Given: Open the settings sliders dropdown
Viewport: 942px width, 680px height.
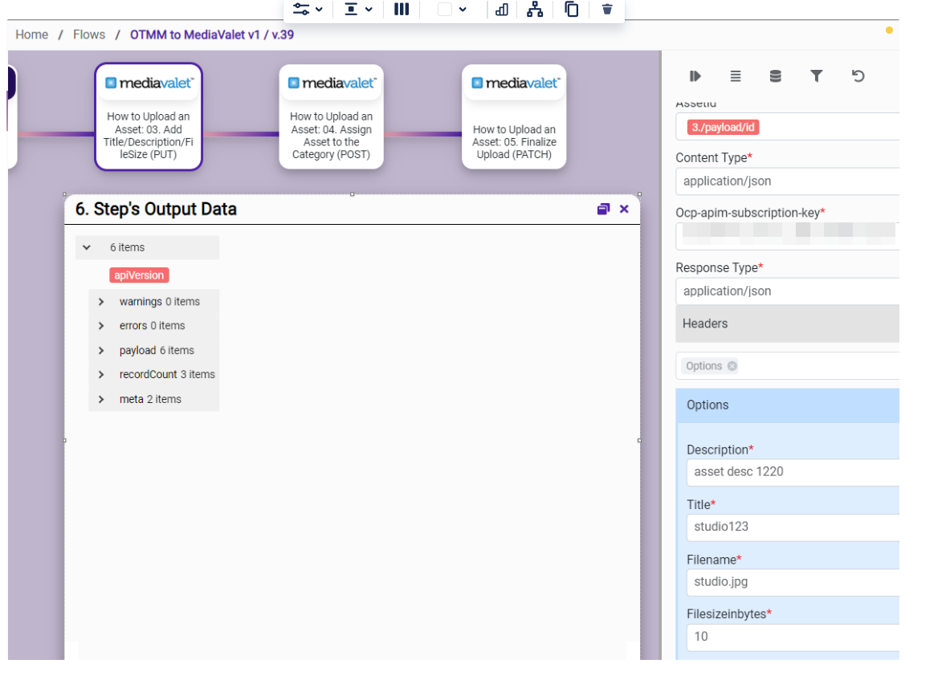Looking at the screenshot, I should click(308, 10).
